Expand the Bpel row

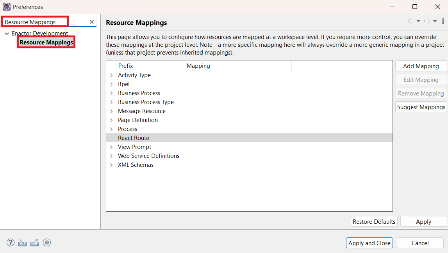pyautogui.click(x=111, y=84)
